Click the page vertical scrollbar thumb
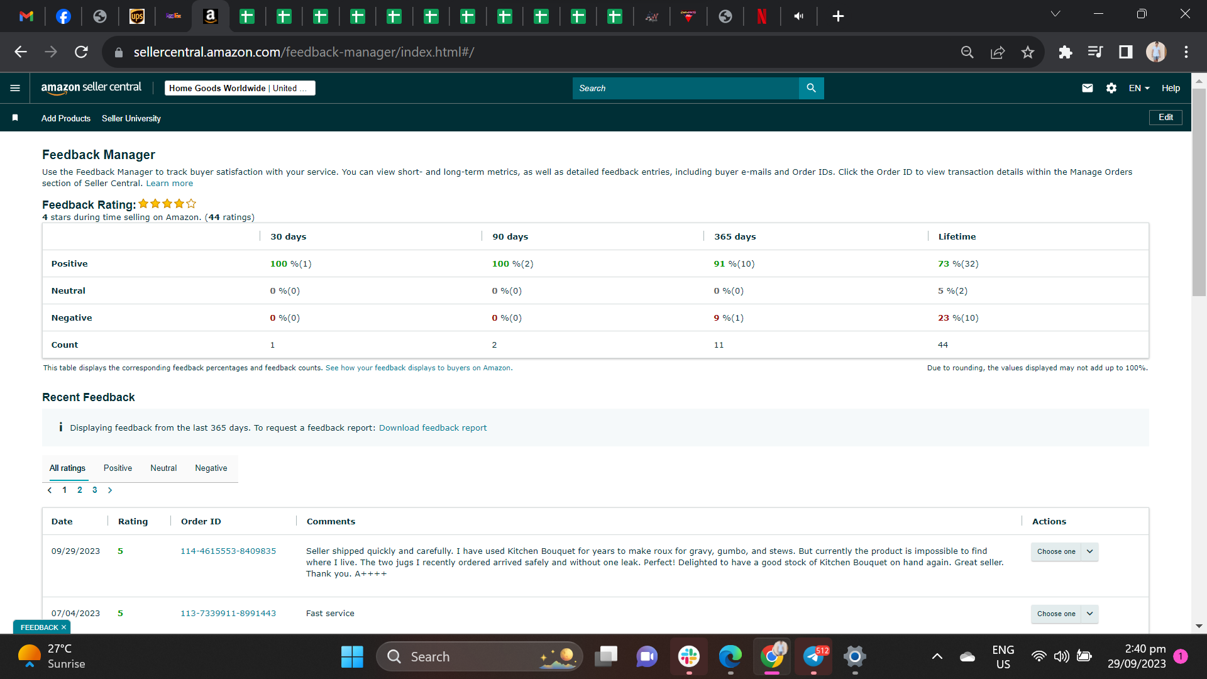This screenshot has width=1207, height=679. pyautogui.click(x=1199, y=192)
